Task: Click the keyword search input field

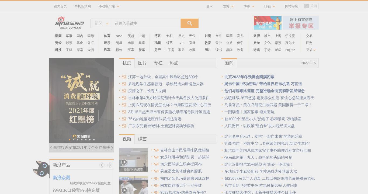Action: tap(146, 23)
